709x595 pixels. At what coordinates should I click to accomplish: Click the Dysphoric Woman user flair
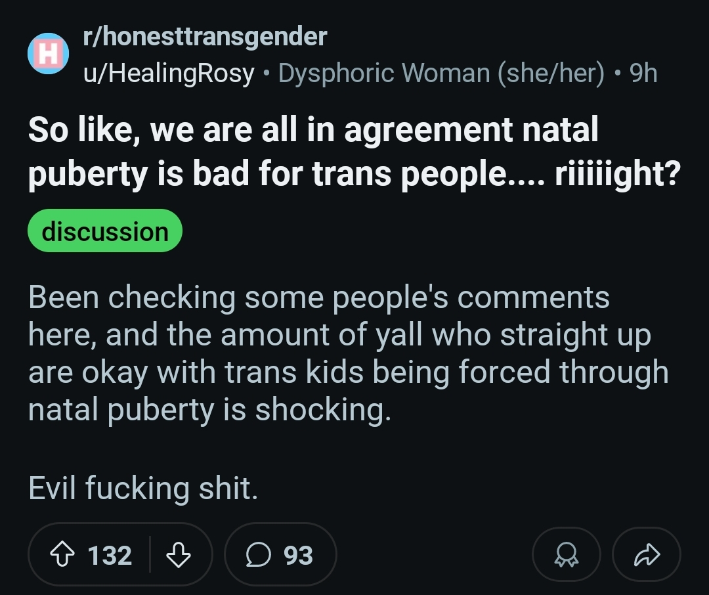click(x=384, y=74)
